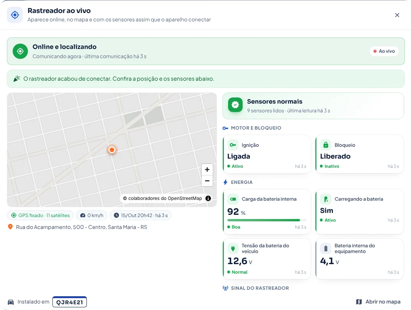The image size is (411, 310).
Task: Click the 4,1 V internal battery value
Action: point(329,261)
